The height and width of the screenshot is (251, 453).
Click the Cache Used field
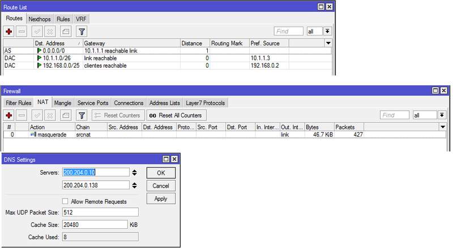(100, 237)
